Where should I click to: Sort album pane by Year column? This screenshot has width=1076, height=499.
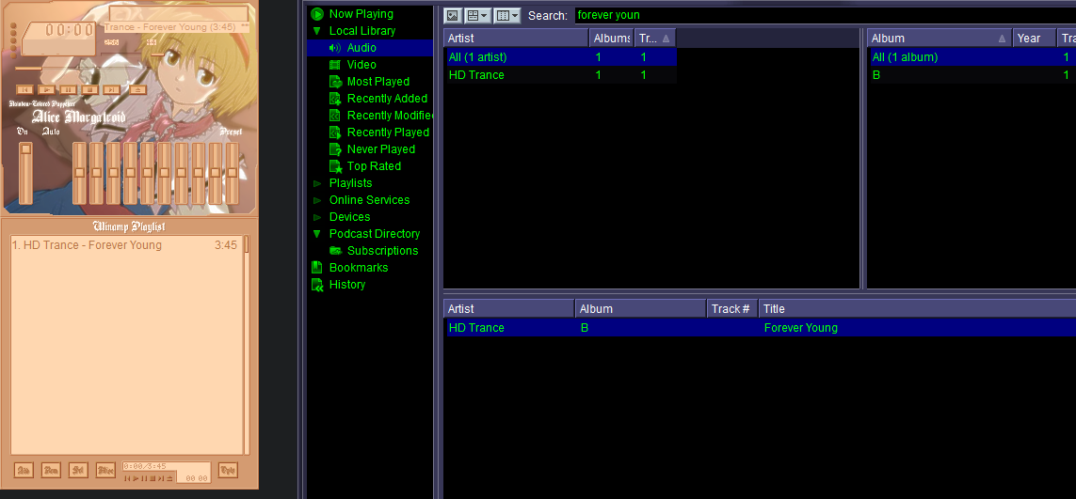1035,39
